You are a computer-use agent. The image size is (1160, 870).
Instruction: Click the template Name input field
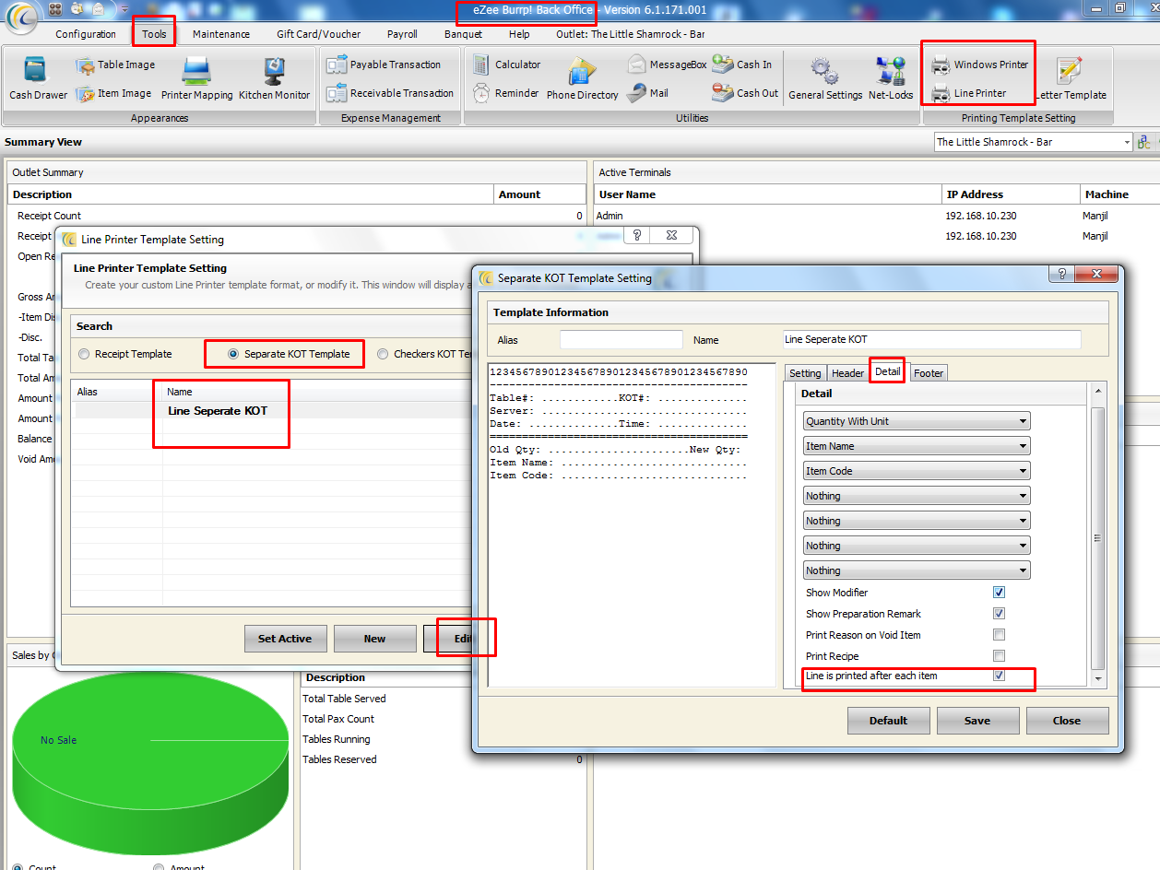[931, 339]
